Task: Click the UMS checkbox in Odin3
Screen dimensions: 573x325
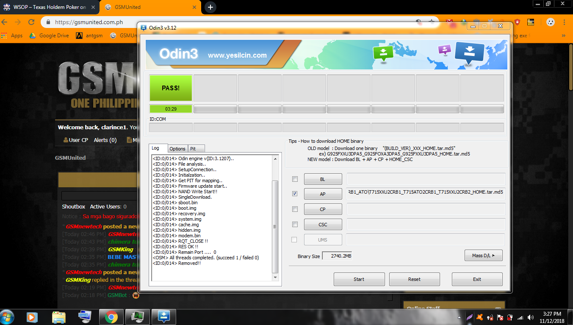Action: (295, 239)
